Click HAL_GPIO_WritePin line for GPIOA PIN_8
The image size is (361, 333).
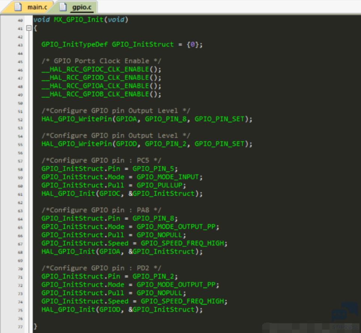pos(147,119)
